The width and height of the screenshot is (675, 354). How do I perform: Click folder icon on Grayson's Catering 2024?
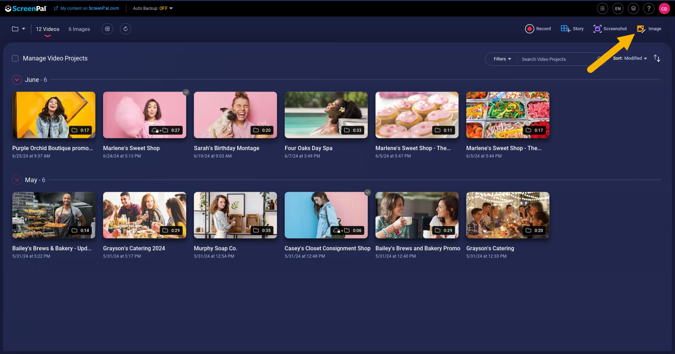click(165, 230)
